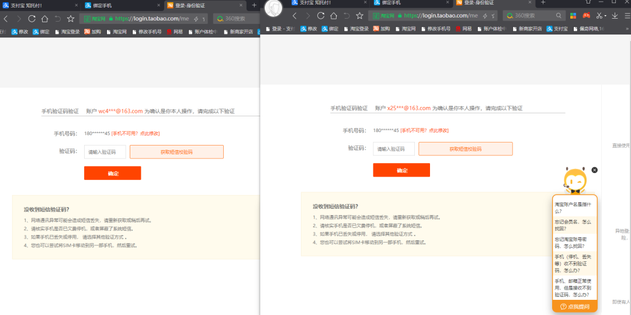Viewport: 631px width, 315px height.
Task: Close the help assistant popup with X
Action: [x=595, y=170]
